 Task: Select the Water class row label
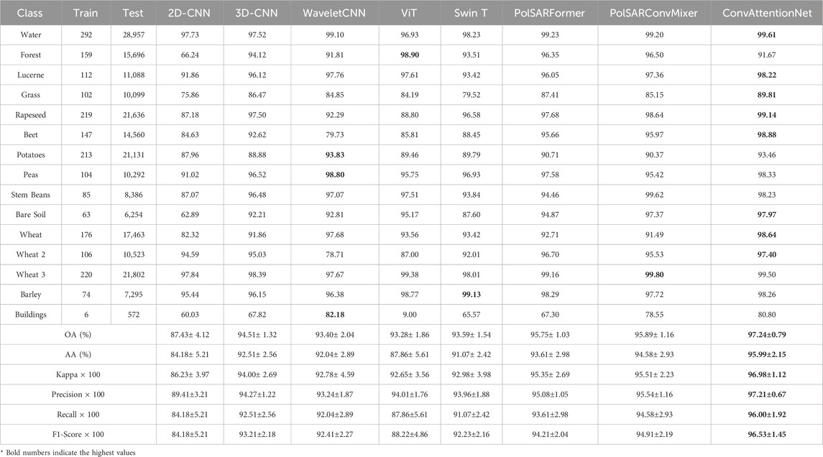pos(30,34)
